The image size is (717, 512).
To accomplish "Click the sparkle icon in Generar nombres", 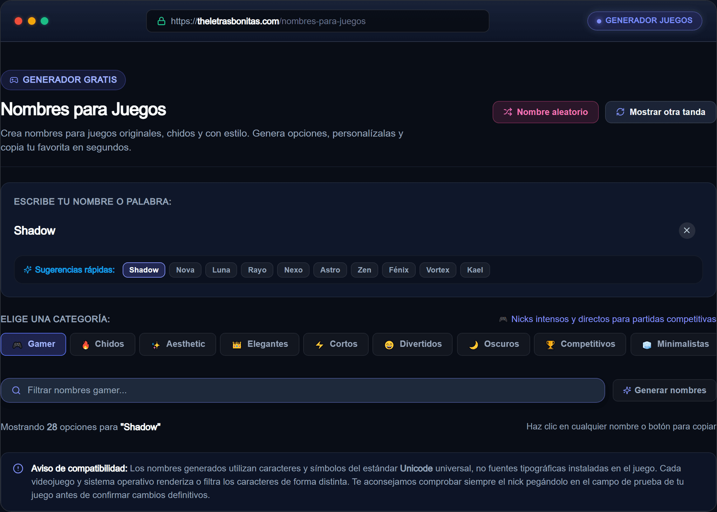I will pos(627,390).
